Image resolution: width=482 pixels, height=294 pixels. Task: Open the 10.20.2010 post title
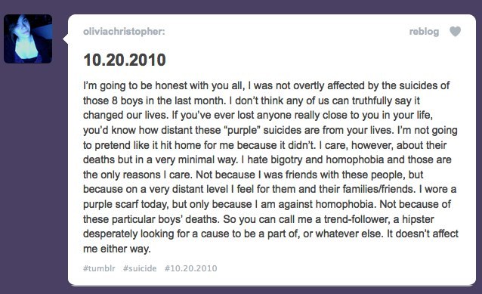pyautogui.click(x=125, y=60)
